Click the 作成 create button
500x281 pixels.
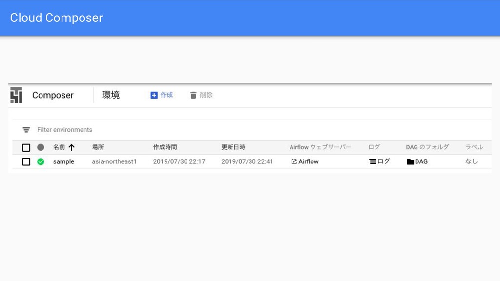click(x=162, y=95)
